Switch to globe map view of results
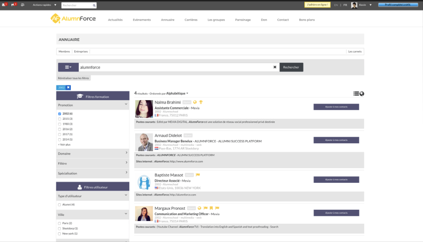Viewport: 423px width, 242px height. (x=362, y=94)
